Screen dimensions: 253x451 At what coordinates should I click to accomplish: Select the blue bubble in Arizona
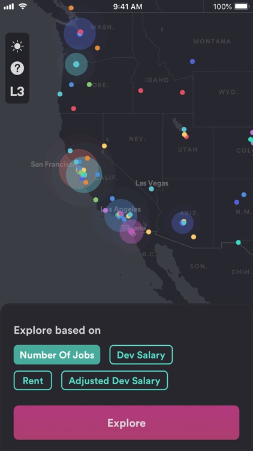[x=183, y=222]
